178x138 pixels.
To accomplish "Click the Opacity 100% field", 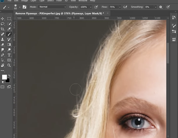I will 85,7.
